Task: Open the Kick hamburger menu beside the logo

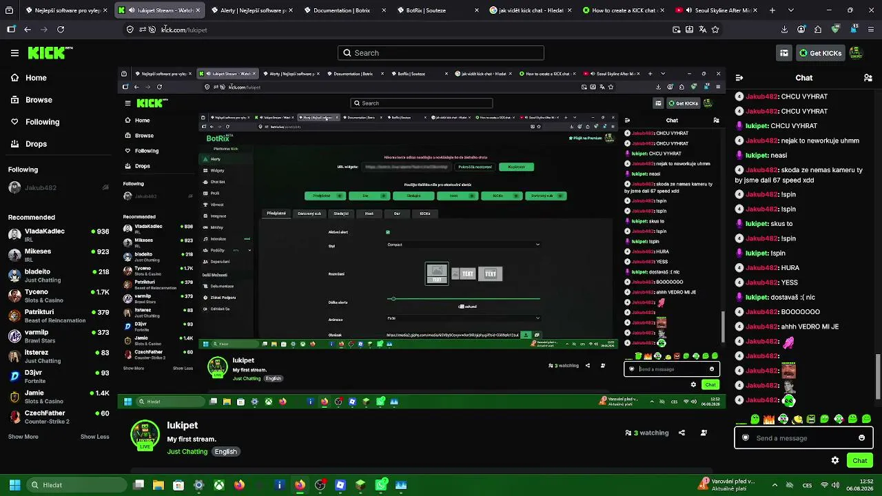Action: point(14,53)
